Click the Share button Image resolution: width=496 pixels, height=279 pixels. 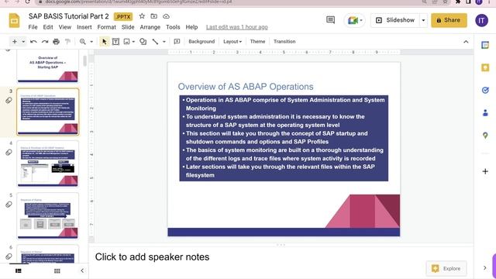click(x=449, y=20)
